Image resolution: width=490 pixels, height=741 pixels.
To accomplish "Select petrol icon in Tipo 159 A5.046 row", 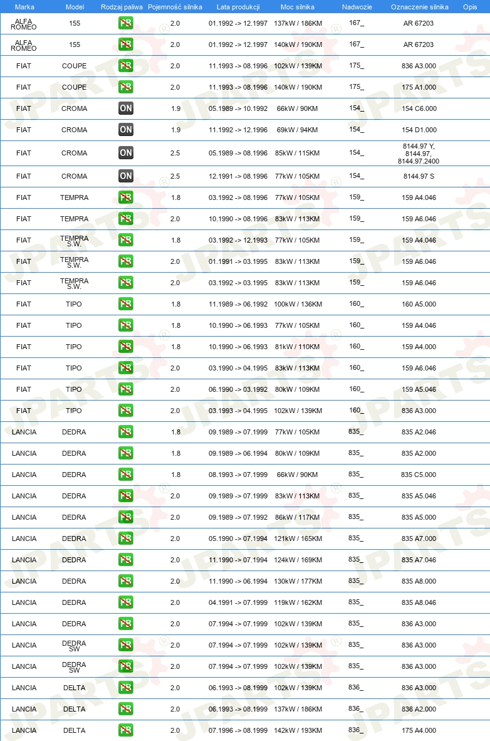I will pyautogui.click(x=126, y=389).
